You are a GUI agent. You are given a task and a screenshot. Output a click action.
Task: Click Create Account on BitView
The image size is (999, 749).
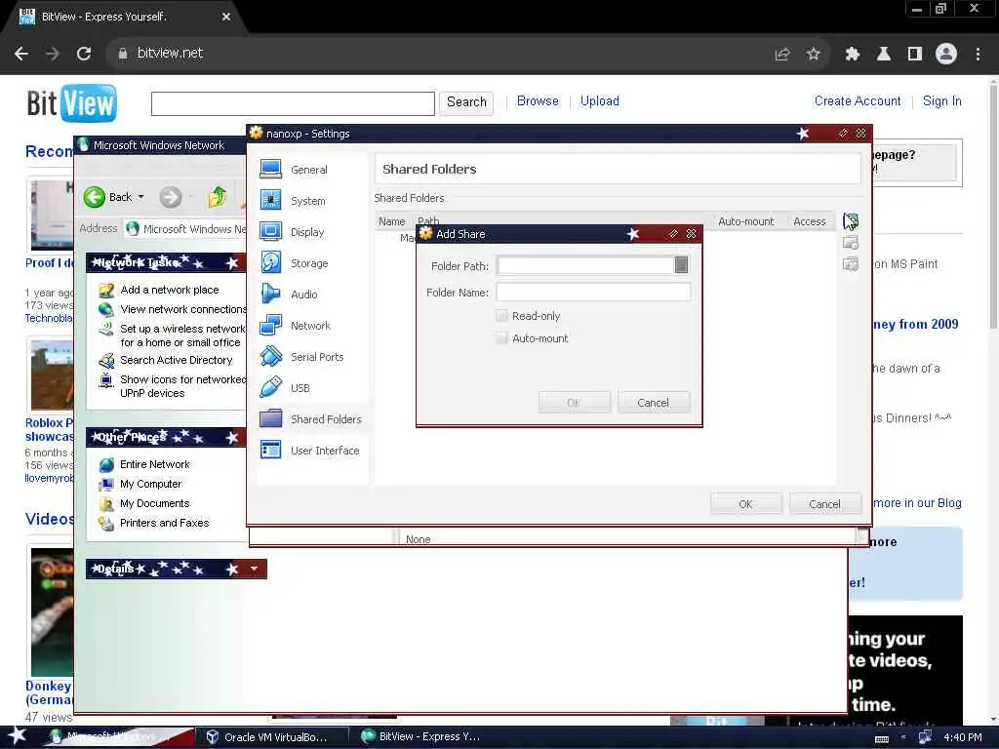point(858,100)
